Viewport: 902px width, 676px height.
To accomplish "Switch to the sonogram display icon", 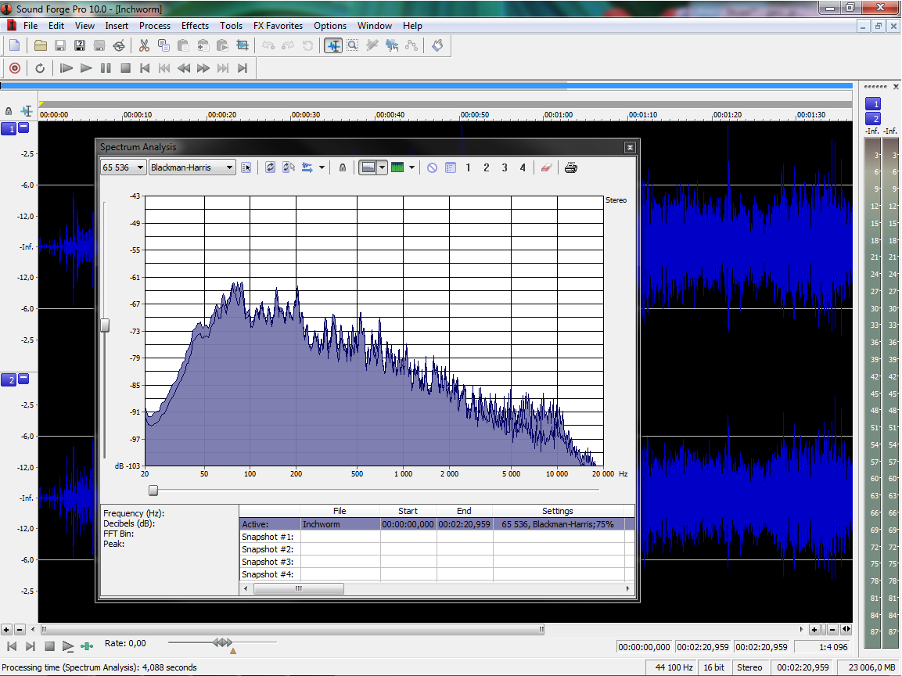I will tap(397, 167).
